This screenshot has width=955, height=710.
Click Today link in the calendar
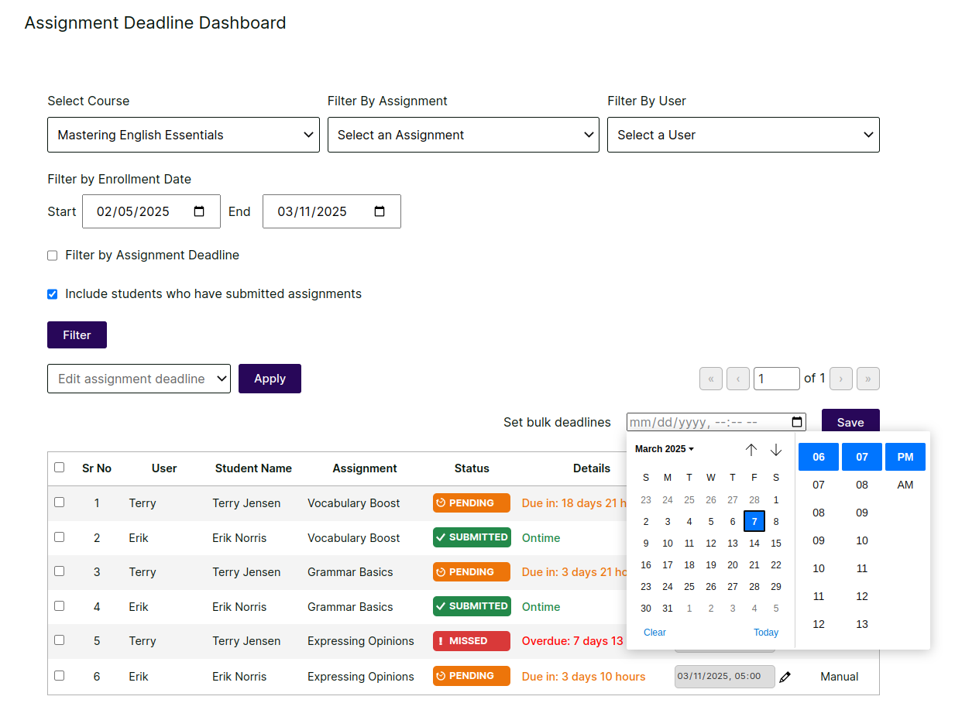765,633
